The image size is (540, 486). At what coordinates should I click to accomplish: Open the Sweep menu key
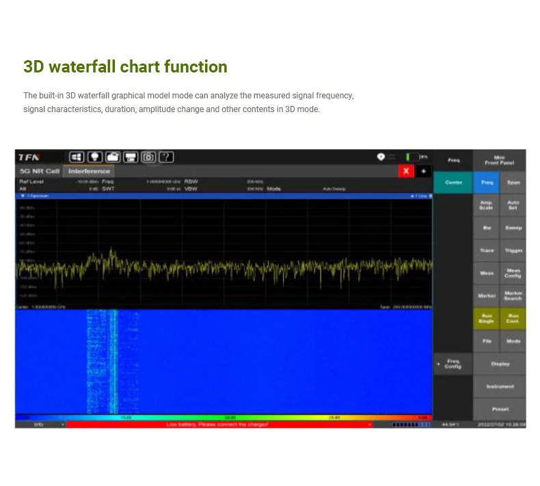(513, 228)
